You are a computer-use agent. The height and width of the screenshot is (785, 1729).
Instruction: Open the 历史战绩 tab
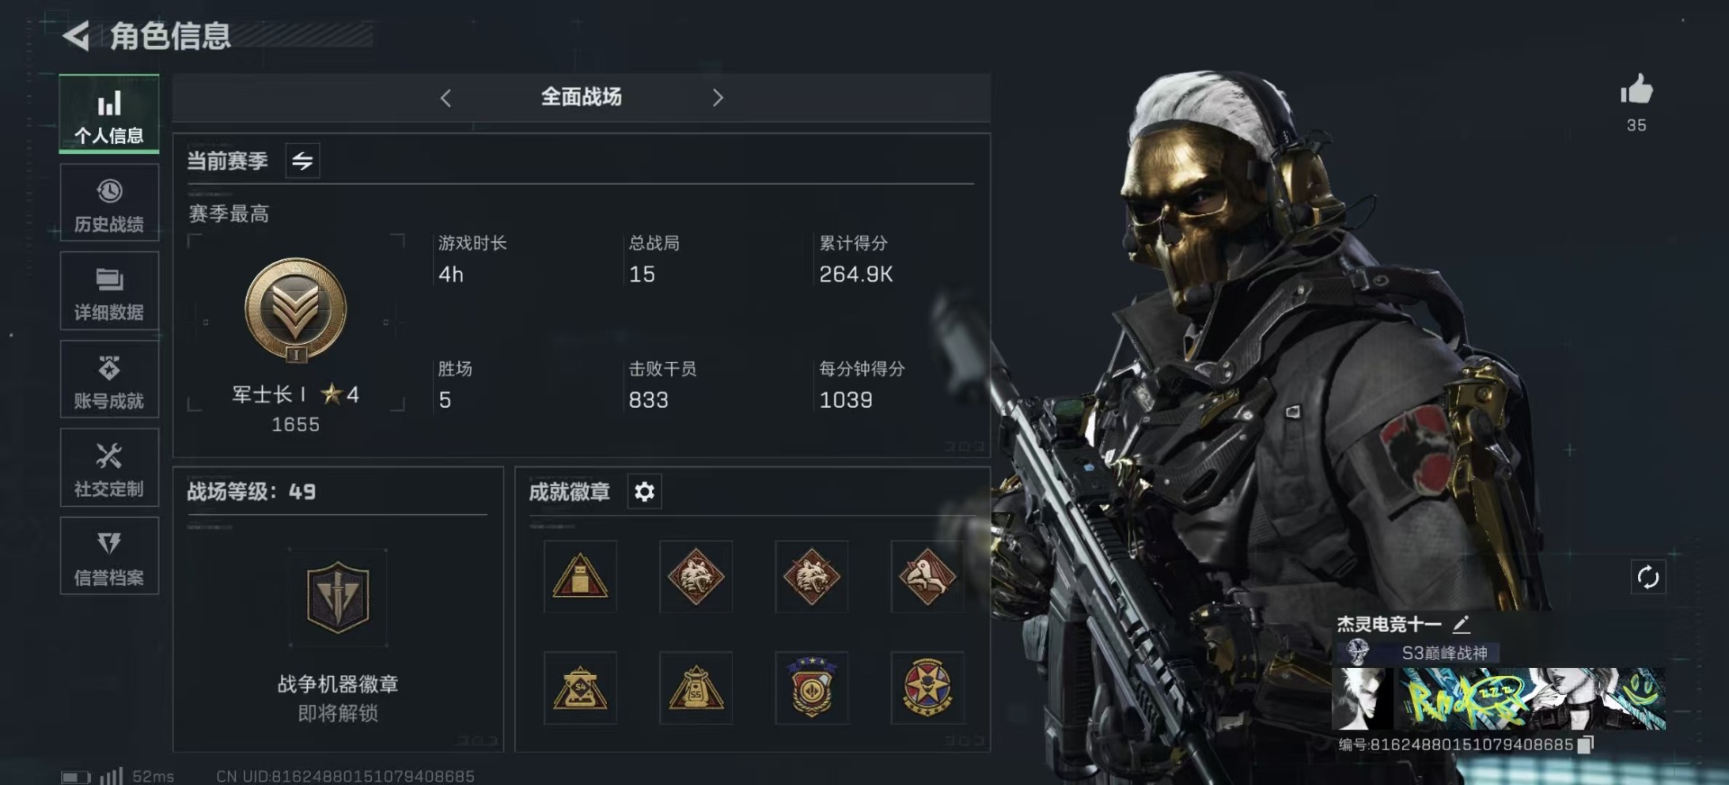(x=109, y=203)
